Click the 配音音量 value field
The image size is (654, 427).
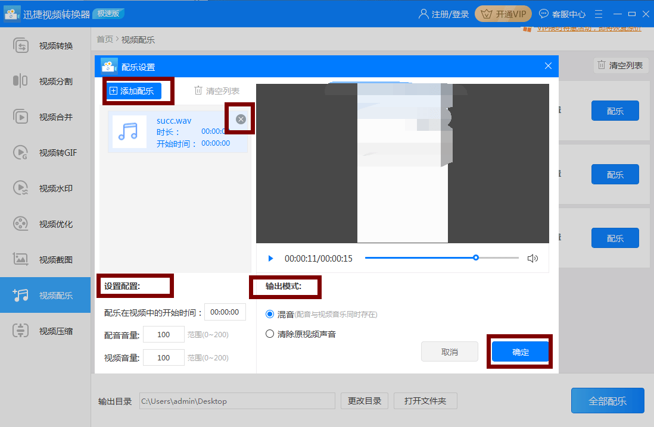[163, 334]
